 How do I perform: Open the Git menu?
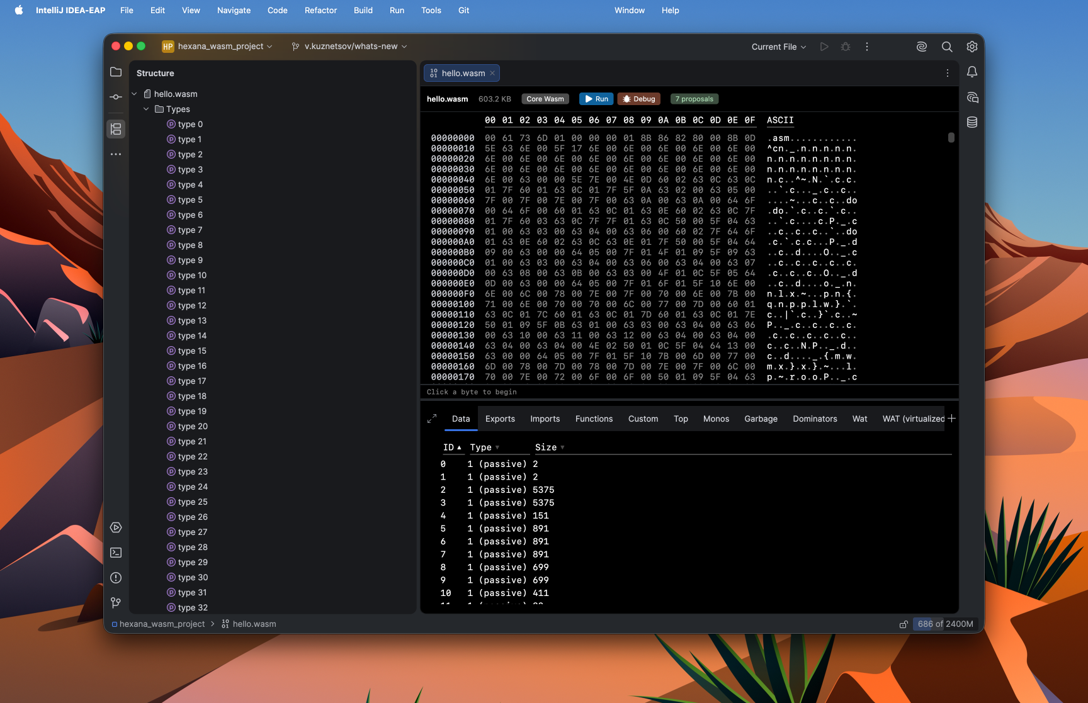click(x=463, y=10)
